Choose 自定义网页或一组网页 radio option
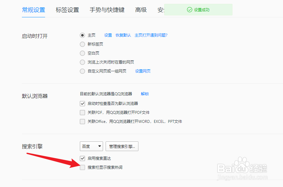 coord(82,71)
